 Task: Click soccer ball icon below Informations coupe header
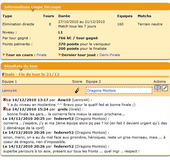pyautogui.click(x=33, y=9)
